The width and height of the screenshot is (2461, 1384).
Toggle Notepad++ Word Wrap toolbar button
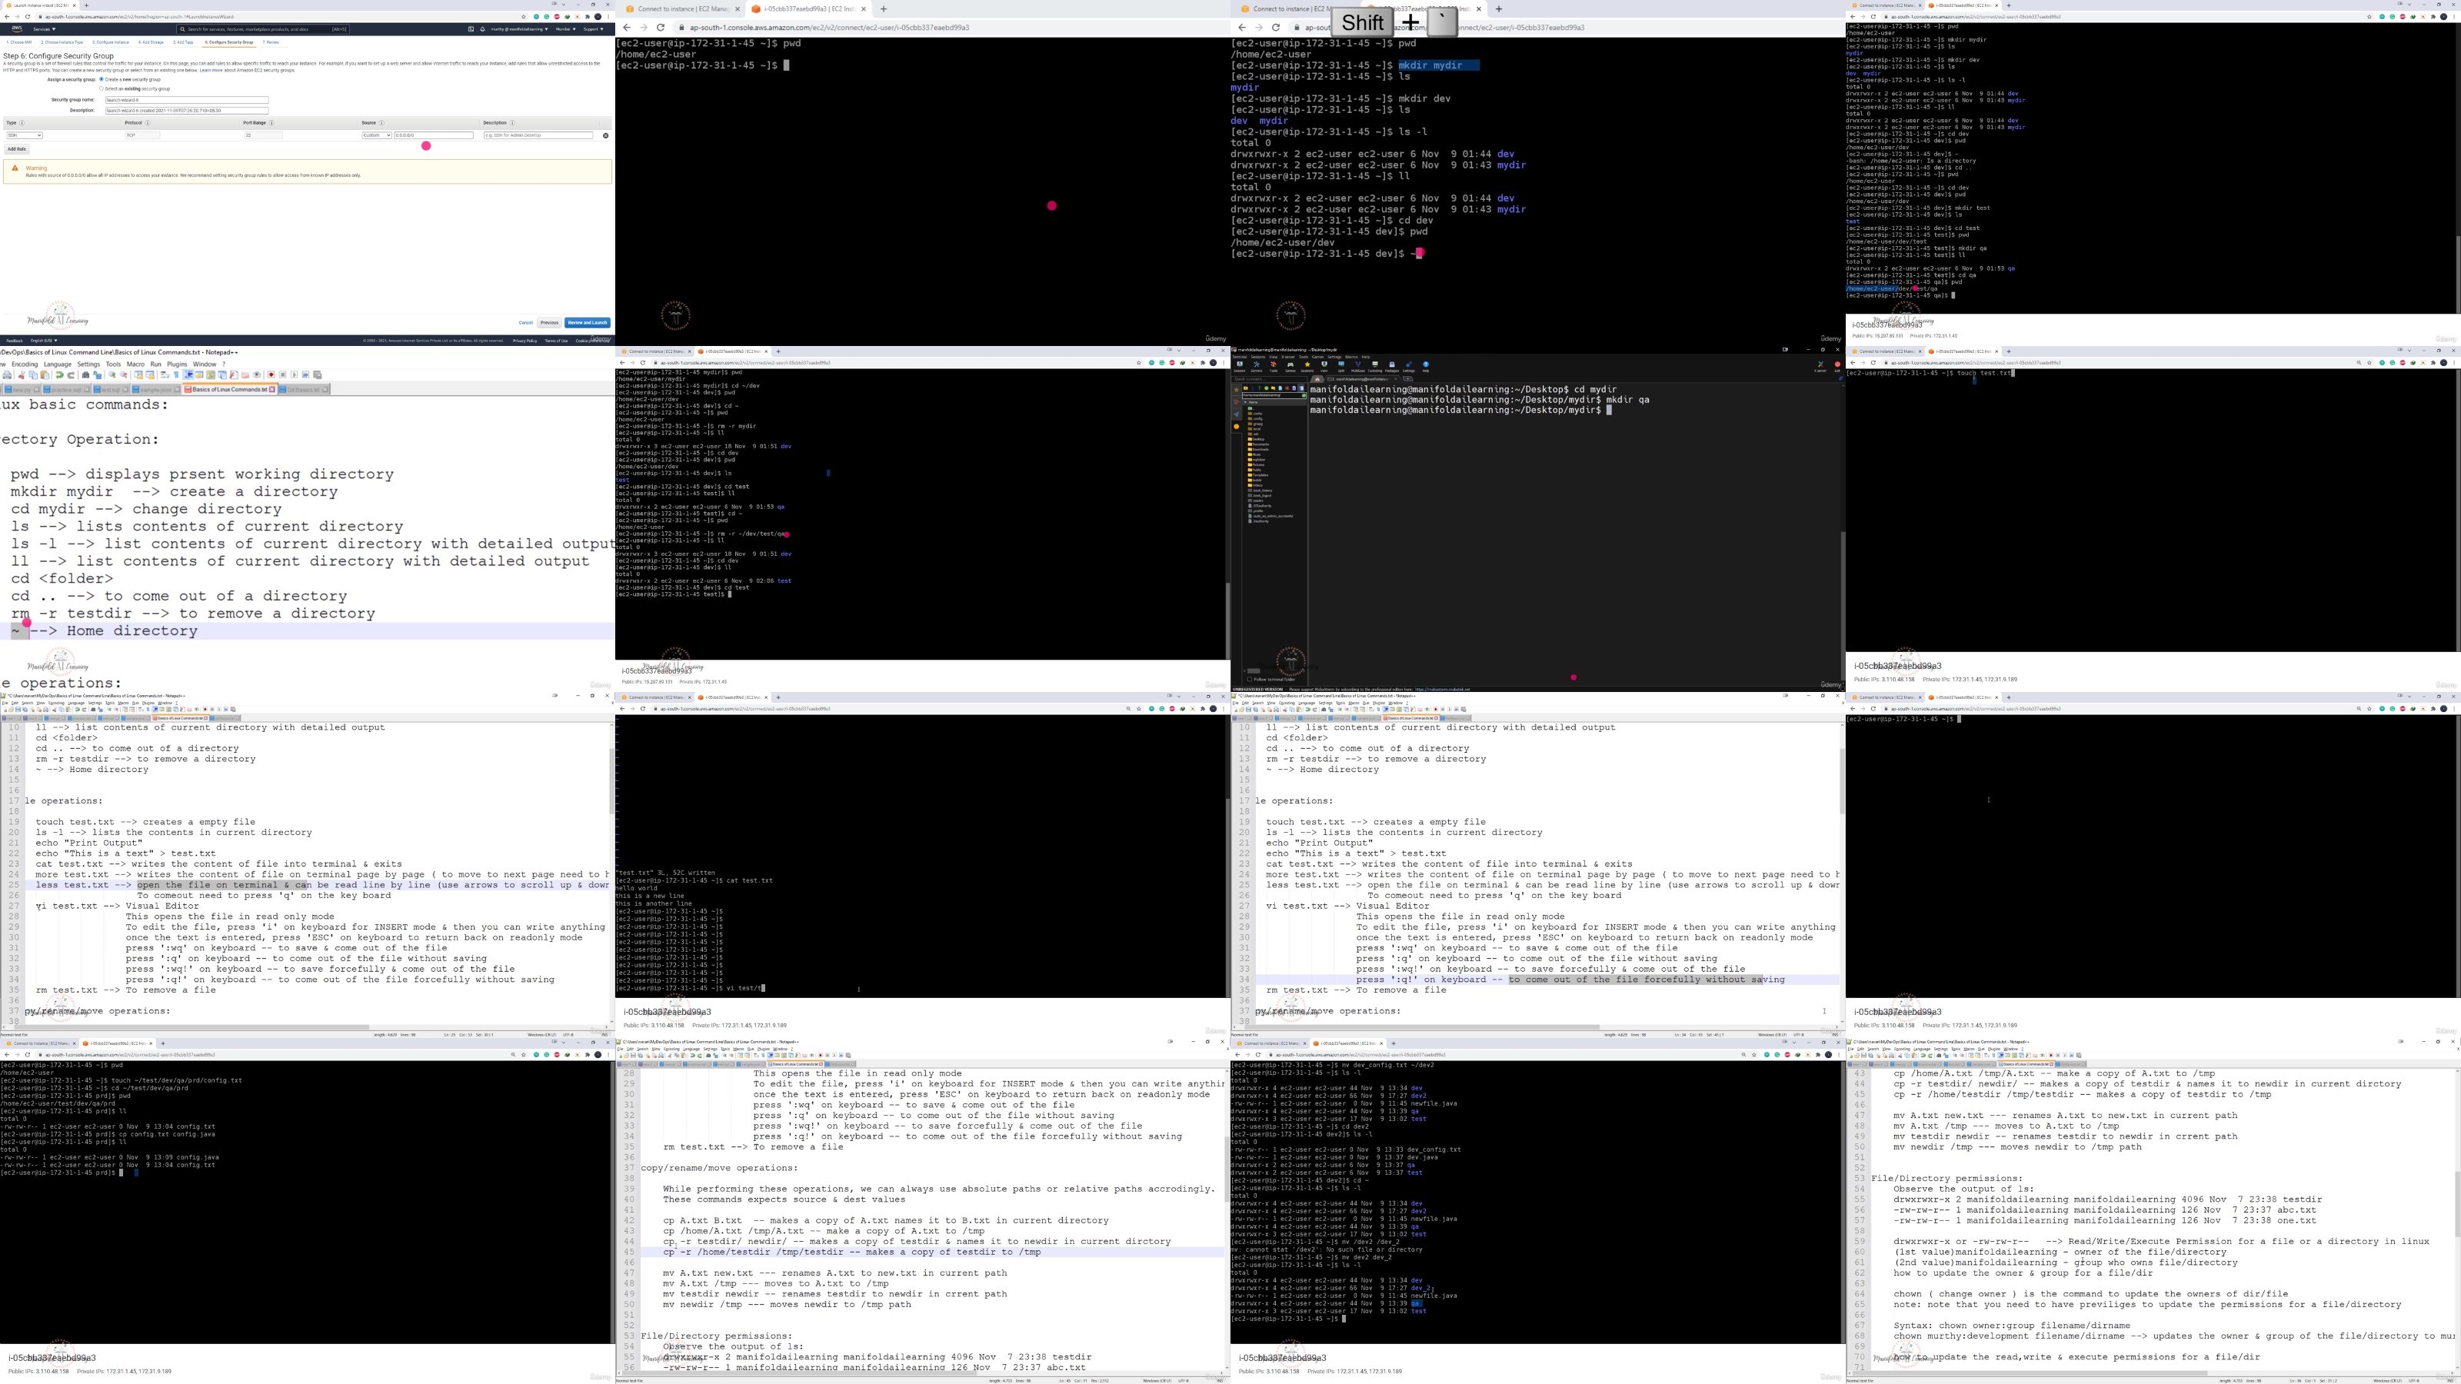165,375
